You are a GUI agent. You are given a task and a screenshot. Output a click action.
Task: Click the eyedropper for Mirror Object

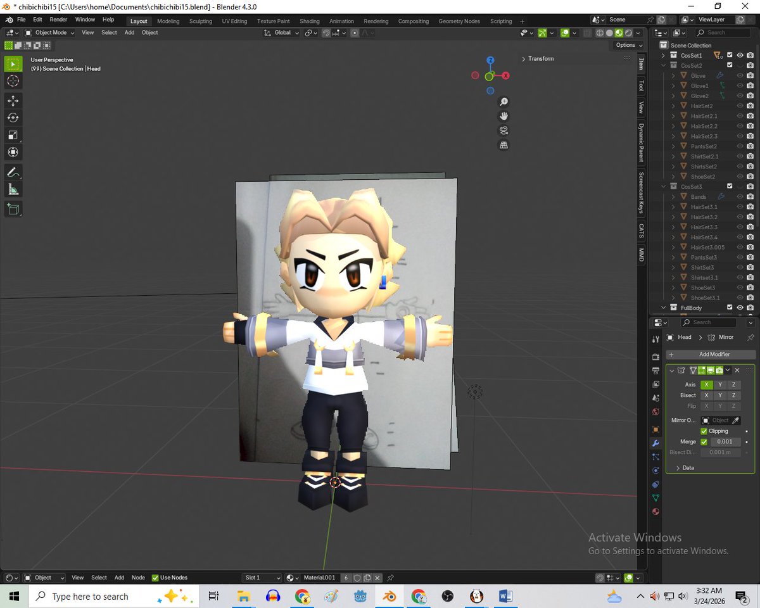[736, 421]
